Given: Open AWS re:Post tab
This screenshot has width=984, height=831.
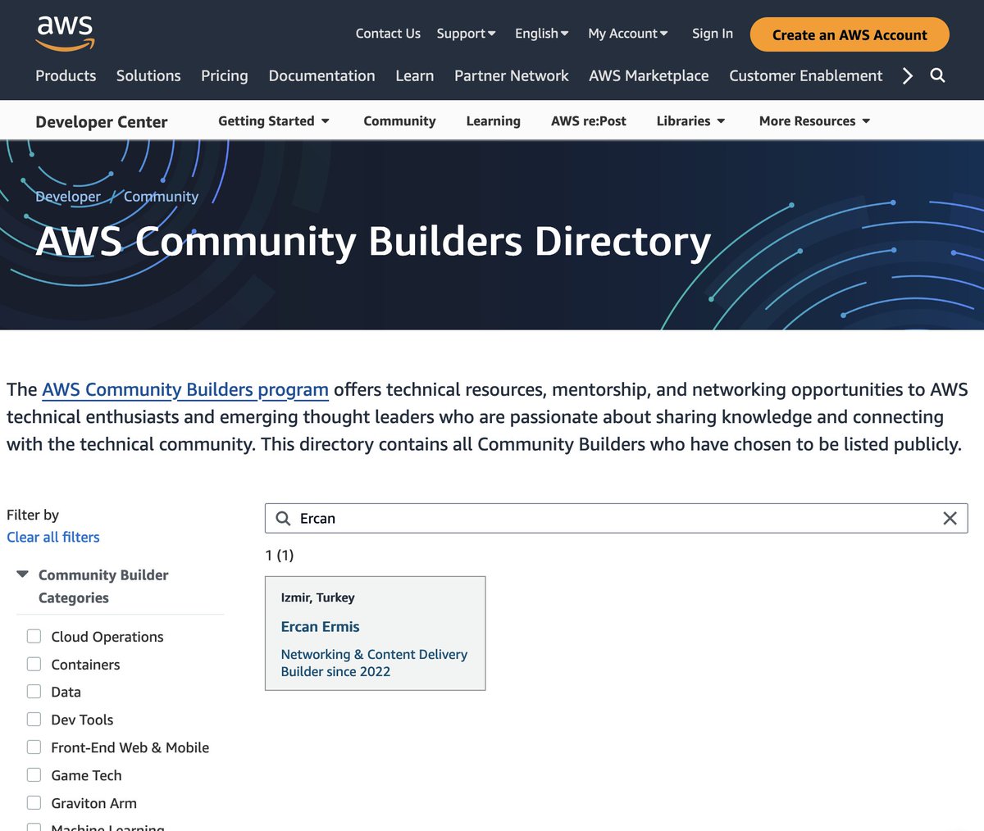Looking at the screenshot, I should point(588,120).
